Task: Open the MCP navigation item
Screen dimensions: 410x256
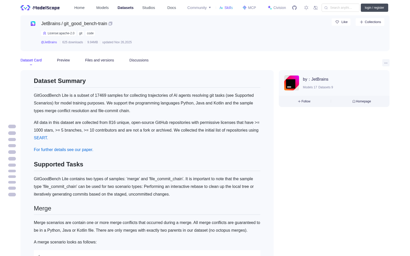Action: pos(249,8)
